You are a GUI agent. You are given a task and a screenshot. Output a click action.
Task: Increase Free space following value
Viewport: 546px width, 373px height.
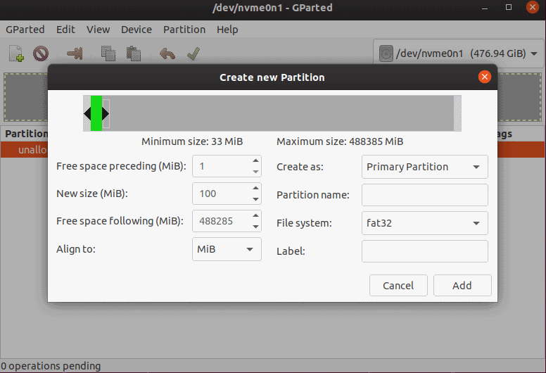pyautogui.click(x=255, y=215)
